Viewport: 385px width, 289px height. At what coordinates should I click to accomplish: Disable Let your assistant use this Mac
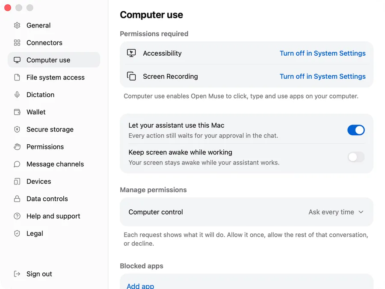(x=356, y=130)
